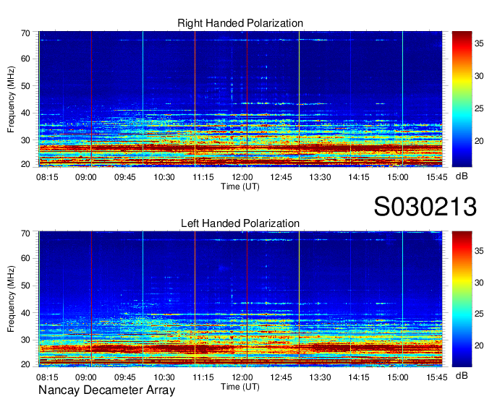
Task: Click 20 MHz frequency tick of Right Handed plot
Action: [x=25, y=164]
